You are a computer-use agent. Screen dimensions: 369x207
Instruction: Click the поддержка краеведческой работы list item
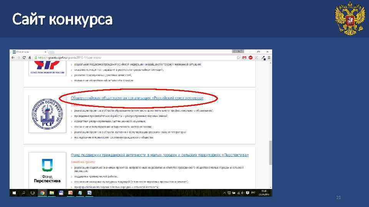coord(96,176)
